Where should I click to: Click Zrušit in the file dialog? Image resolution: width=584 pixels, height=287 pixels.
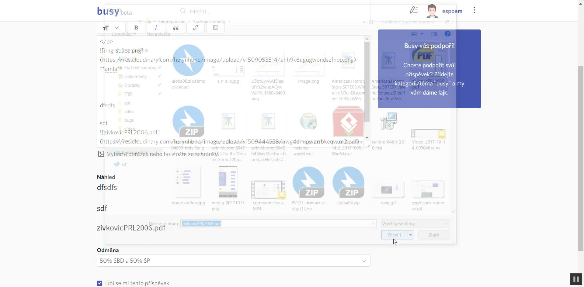point(434,235)
